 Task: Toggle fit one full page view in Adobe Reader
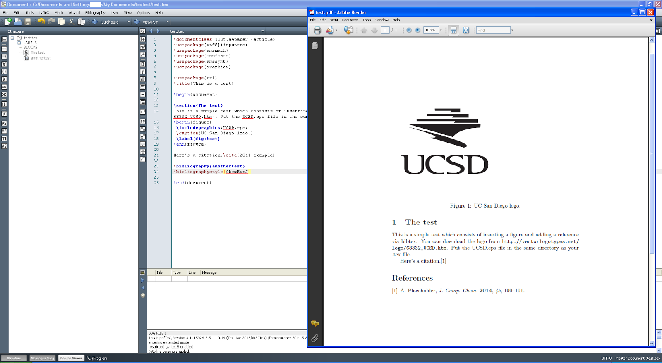pos(466,30)
